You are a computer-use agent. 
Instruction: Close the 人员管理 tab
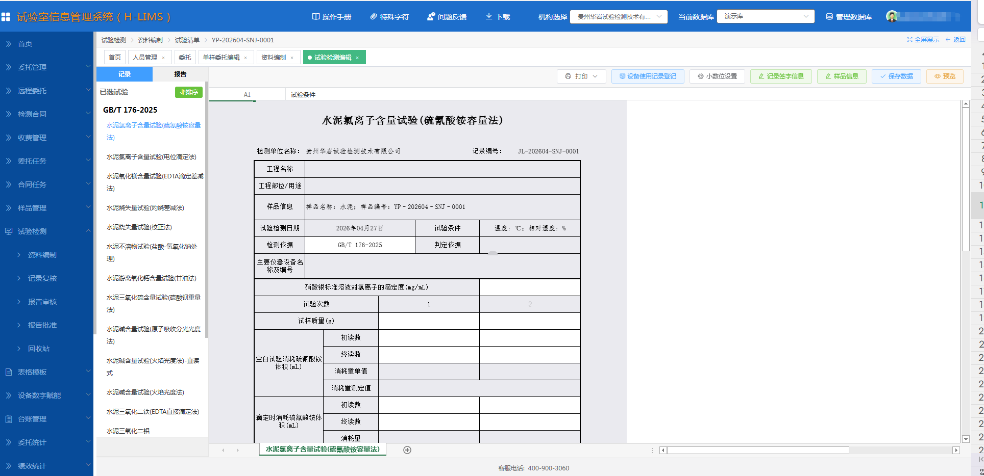pos(163,58)
